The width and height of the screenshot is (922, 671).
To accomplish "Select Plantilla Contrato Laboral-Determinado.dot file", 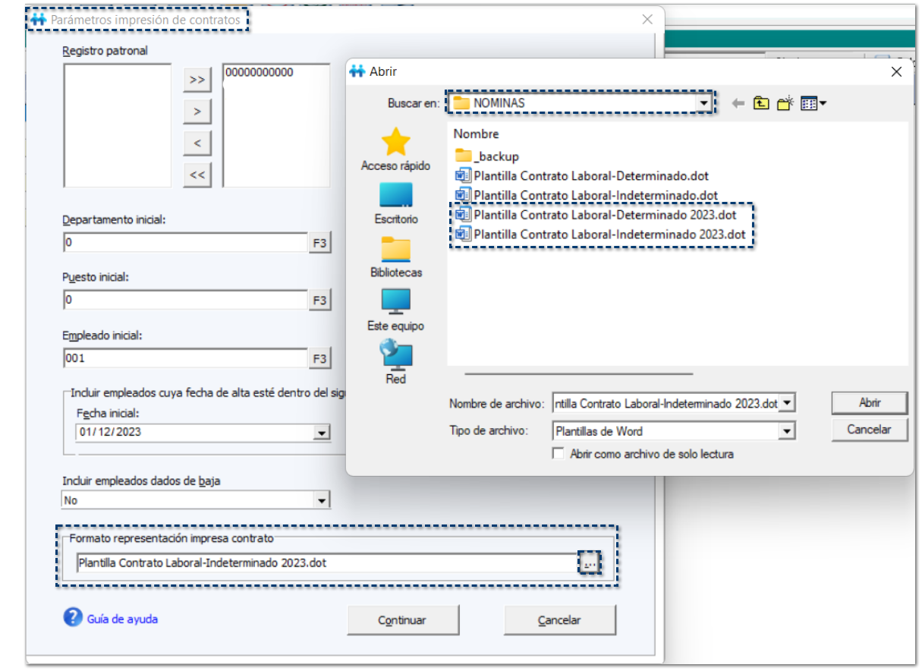I will pos(581,175).
